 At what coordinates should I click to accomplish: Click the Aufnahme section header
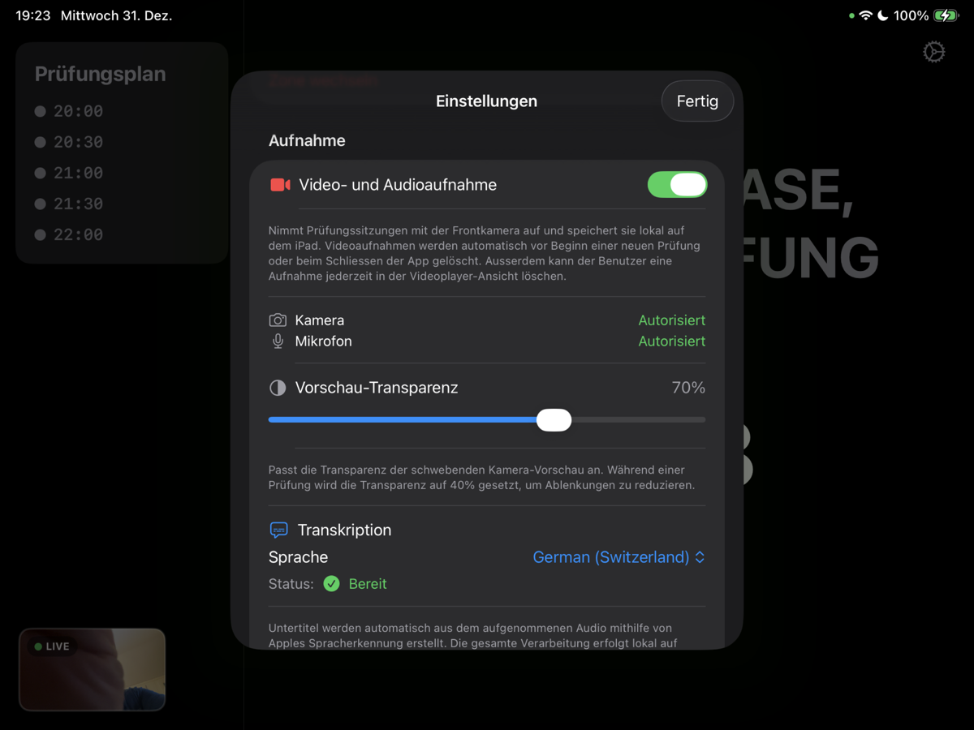(307, 140)
